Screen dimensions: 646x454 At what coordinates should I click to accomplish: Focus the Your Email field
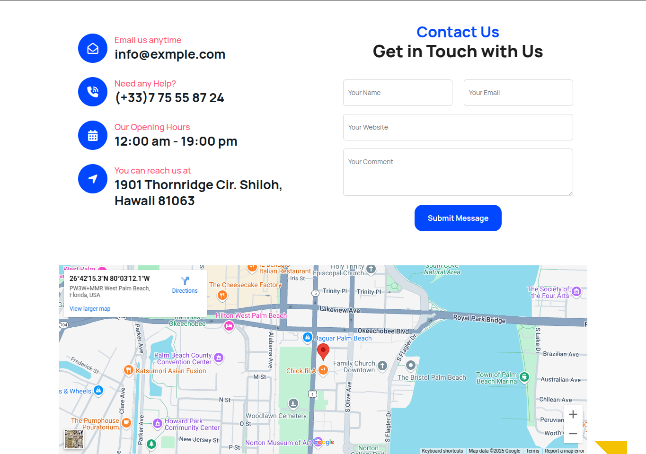coord(518,93)
